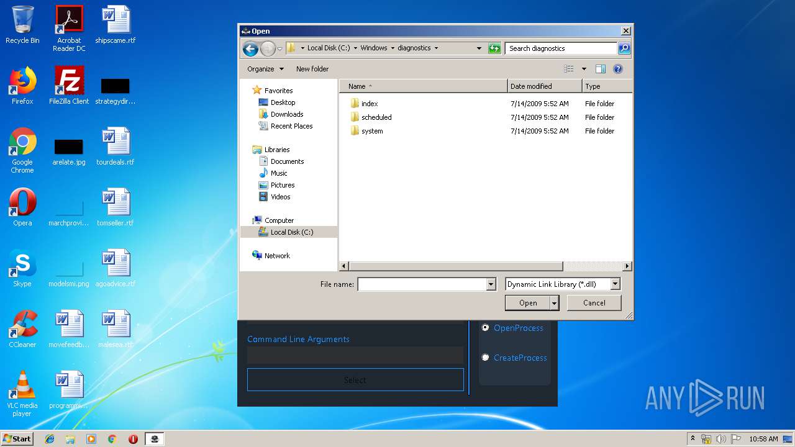Select Local Disk (C:) in address breadcrumb
795x447 pixels.
(329, 48)
